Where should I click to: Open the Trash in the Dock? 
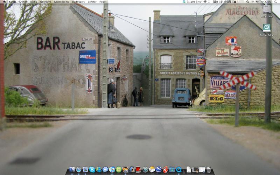point(209,169)
